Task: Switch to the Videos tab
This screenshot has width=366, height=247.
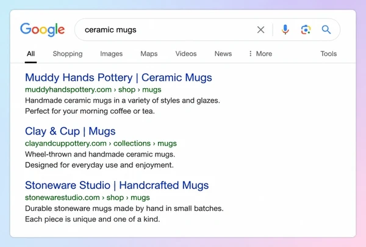Action: 186,54
